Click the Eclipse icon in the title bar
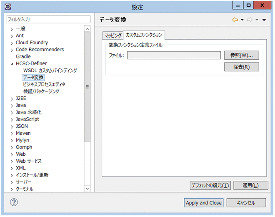 click(8, 7)
